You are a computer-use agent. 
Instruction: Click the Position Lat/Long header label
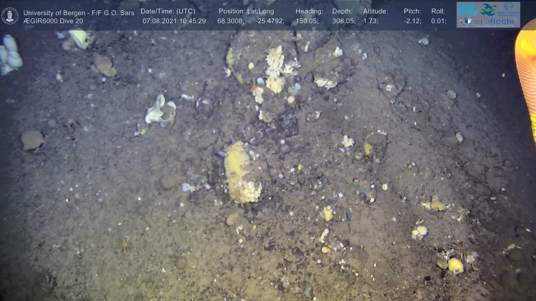click(246, 11)
